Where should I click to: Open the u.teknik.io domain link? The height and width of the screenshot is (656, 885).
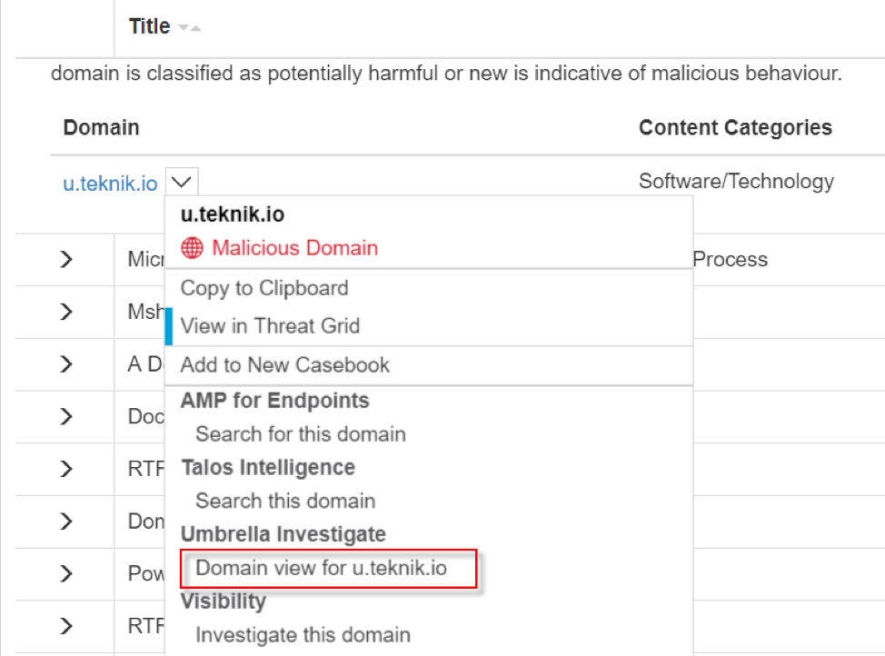[110, 183]
